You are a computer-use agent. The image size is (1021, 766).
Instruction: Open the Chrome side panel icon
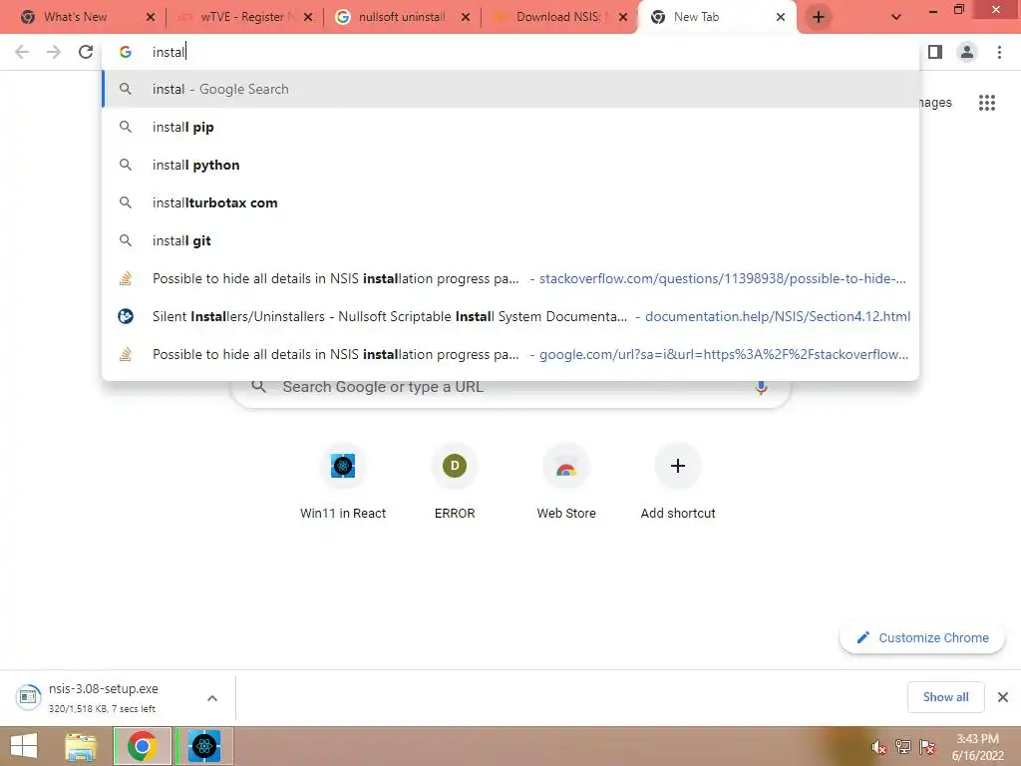click(x=935, y=52)
